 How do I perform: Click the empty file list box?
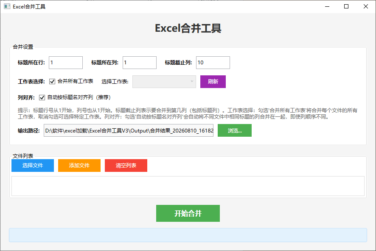coord(188,186)
